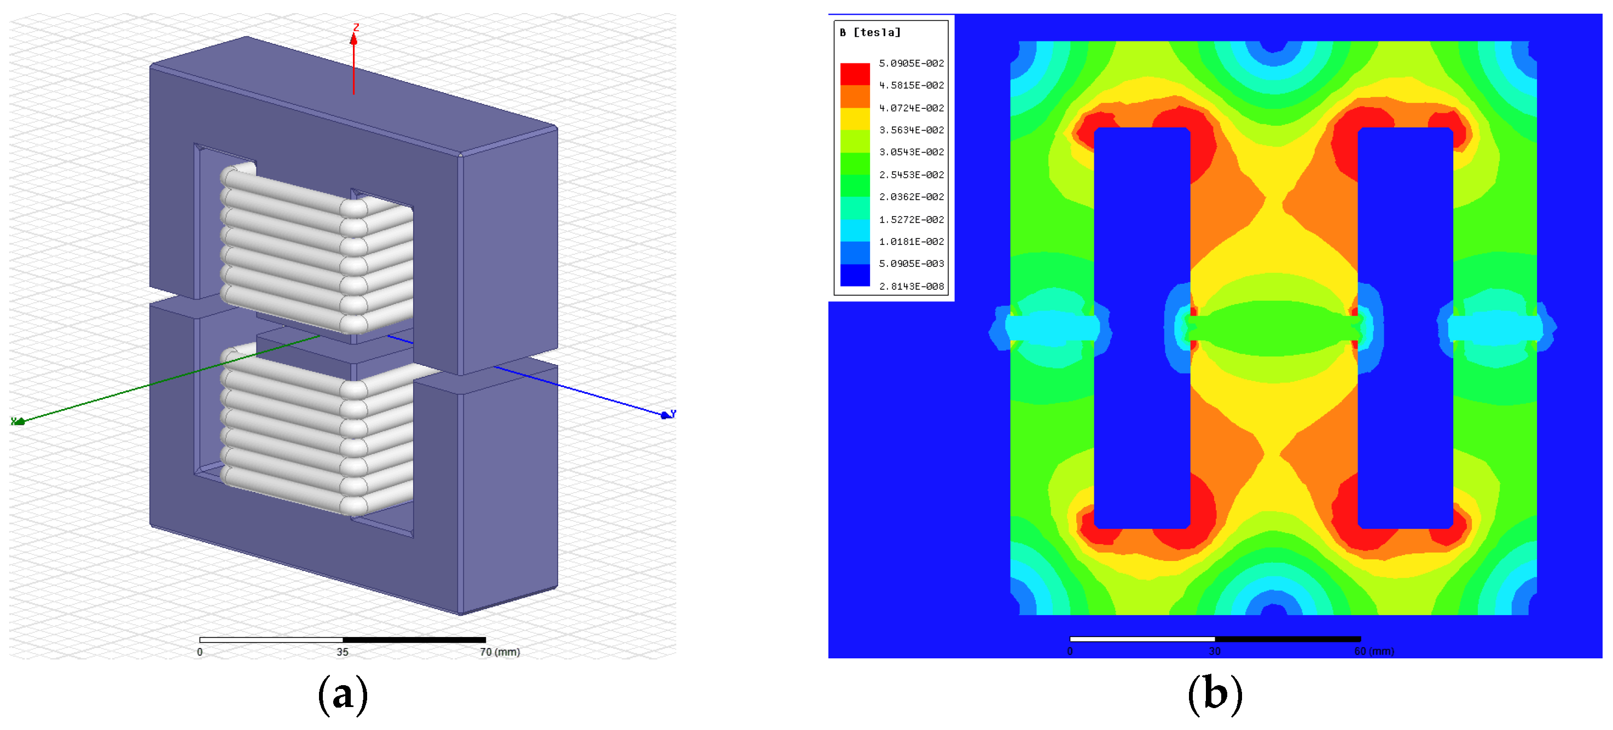Click the dark blue bottom legend swatch

coord(855,275)
